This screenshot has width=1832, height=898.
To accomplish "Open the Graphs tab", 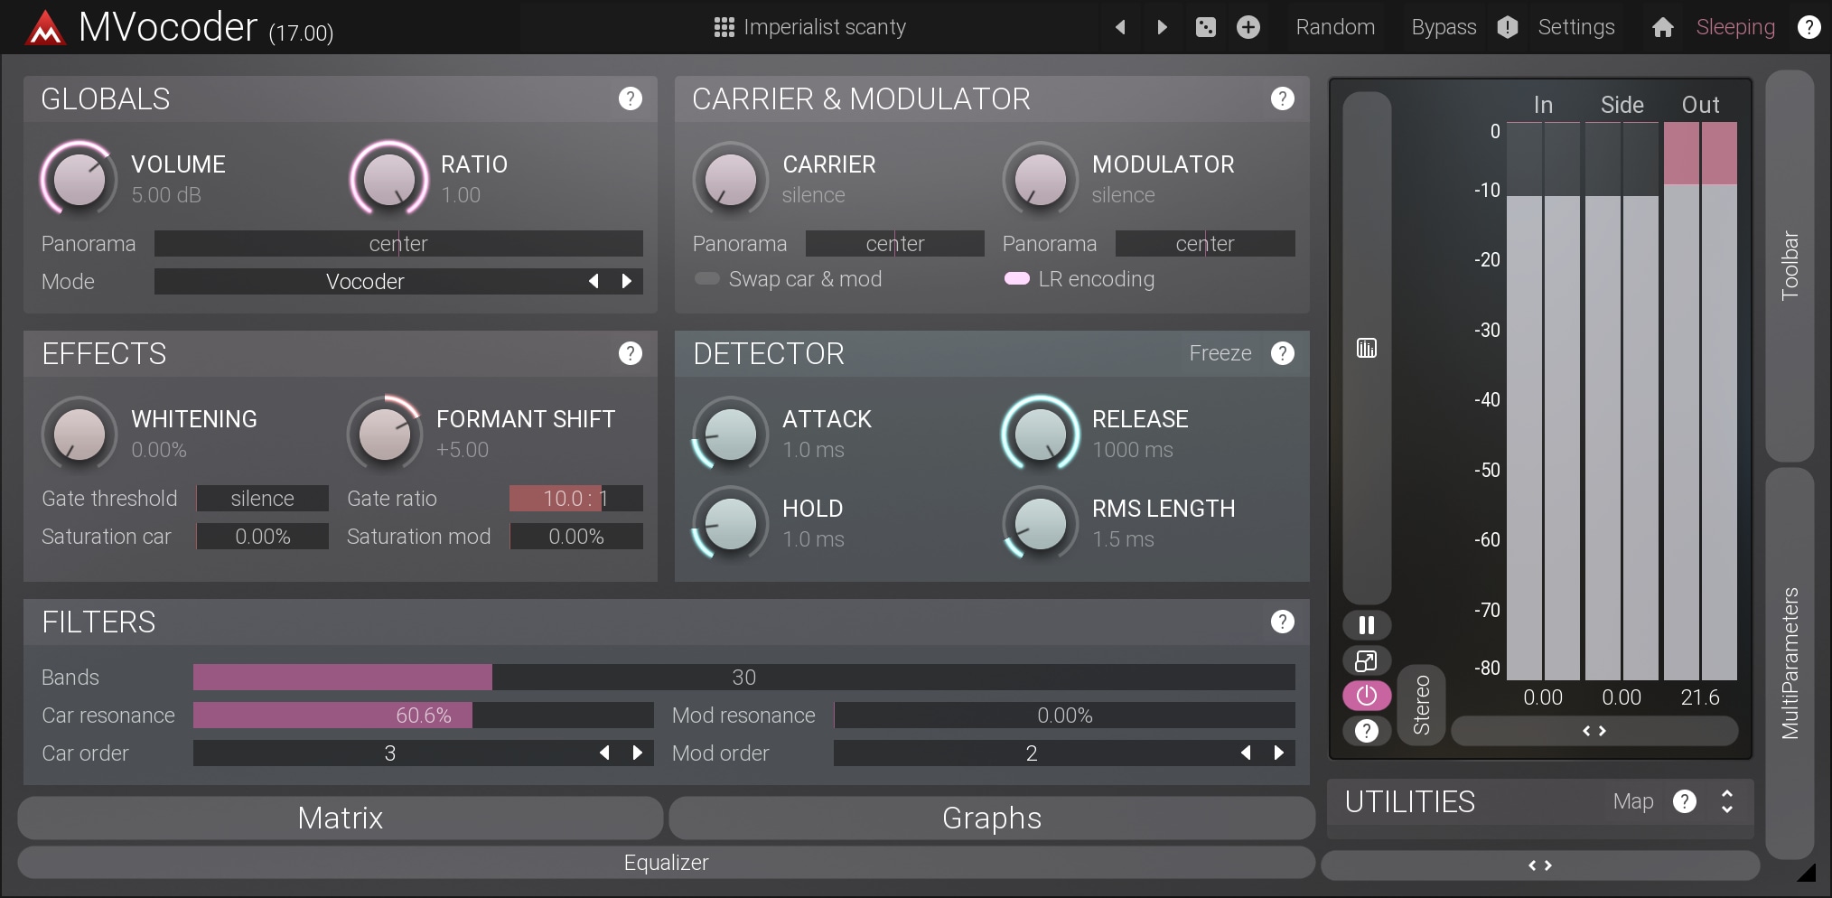I will [x=991, y=818].
